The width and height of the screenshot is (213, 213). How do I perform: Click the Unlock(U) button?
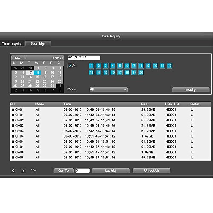pyautogui.click(x=152, y=170)
